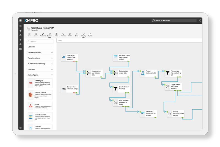
Task: Click the Publish toolbar button
Action: coord(90,35)
